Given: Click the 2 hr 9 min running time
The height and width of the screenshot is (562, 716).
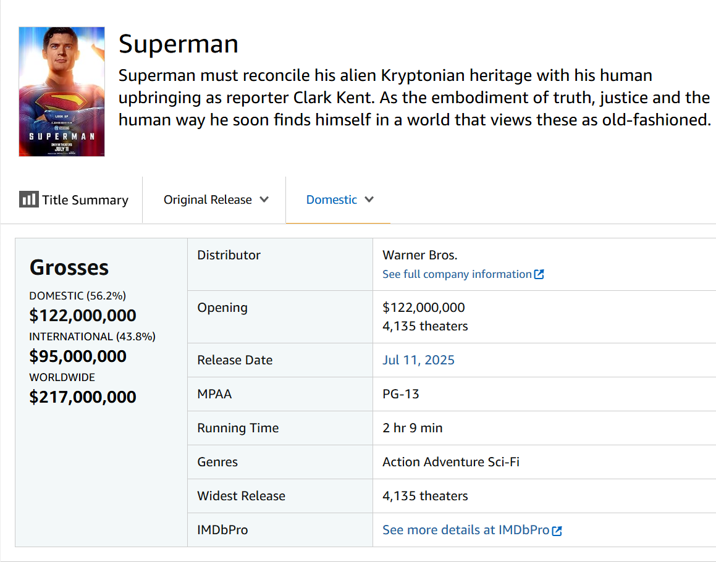Looking at the screenshot, I should pyautogui.click(x=413, y=428).
